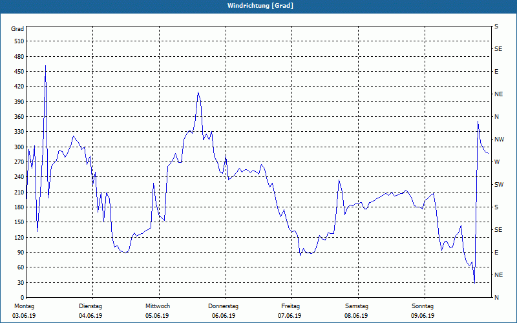The width and height of the screenshot is (517, 323).
Task: Click the compass label 'NW'
Action: click(500, 140)
